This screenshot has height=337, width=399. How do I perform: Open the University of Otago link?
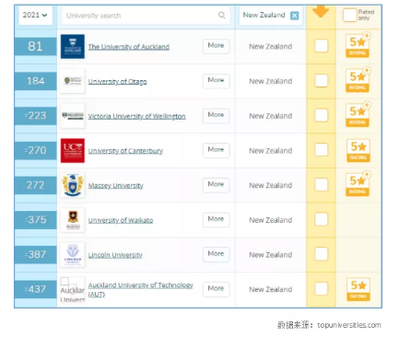point(117,81)
